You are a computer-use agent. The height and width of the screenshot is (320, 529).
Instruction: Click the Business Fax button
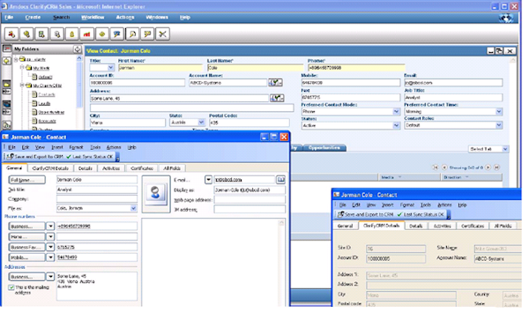[x=26, y=247]
